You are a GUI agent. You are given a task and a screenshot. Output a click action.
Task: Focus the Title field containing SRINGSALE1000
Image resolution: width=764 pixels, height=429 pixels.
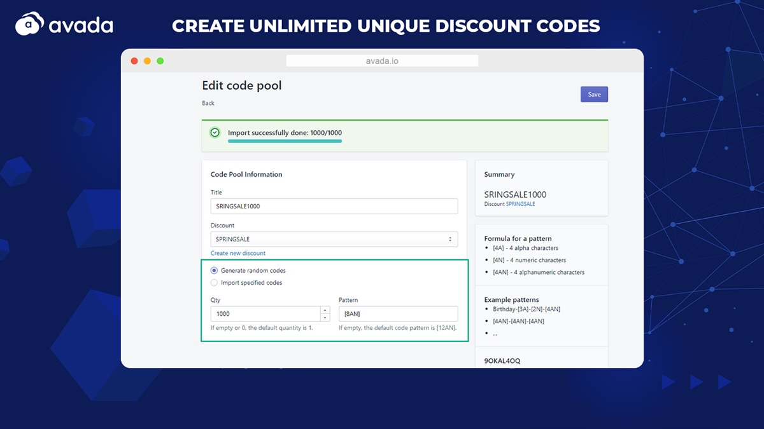[x=334, y=206]
